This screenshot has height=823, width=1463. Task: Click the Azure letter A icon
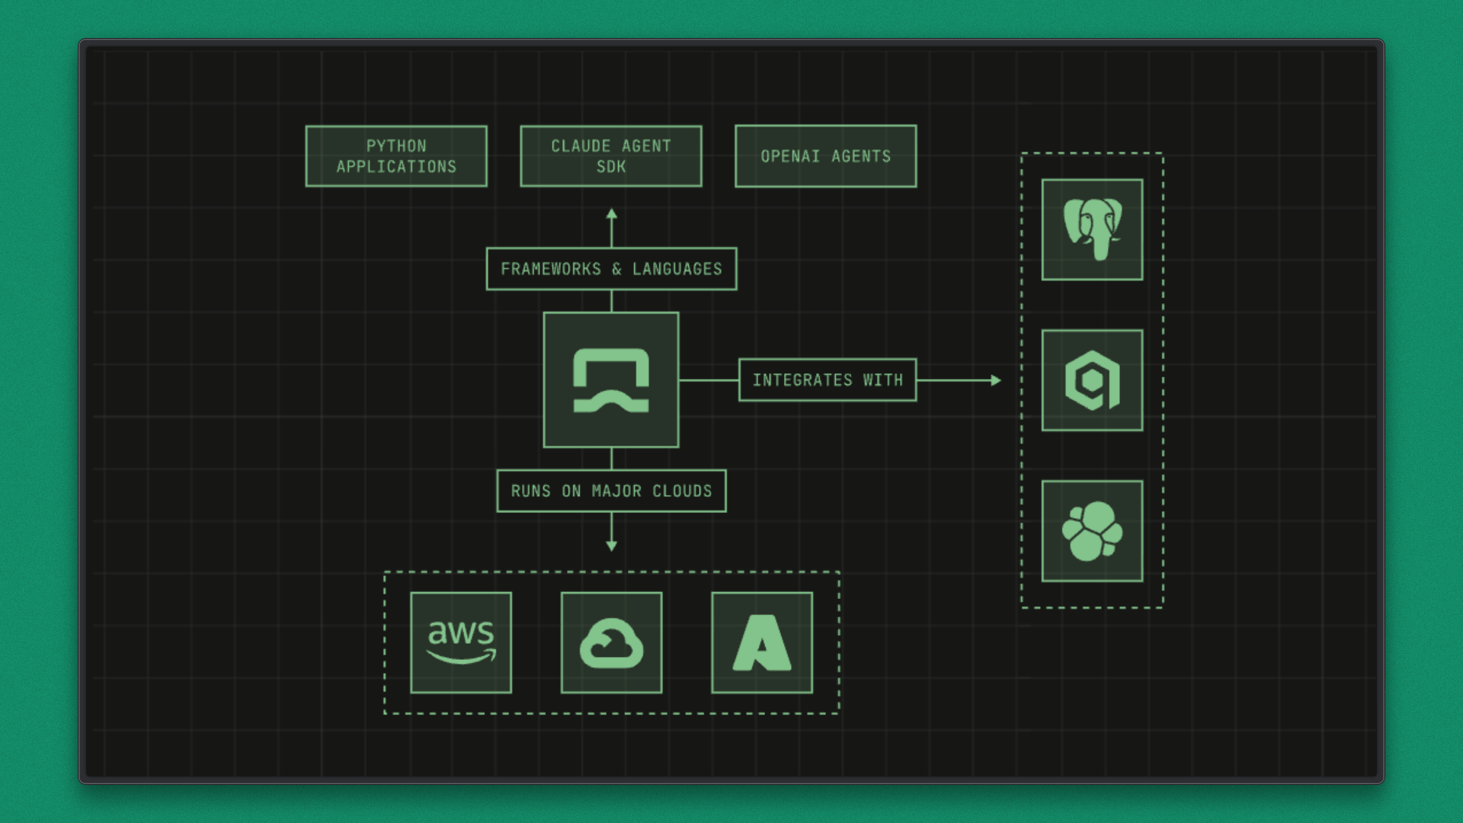pos(762,642)
